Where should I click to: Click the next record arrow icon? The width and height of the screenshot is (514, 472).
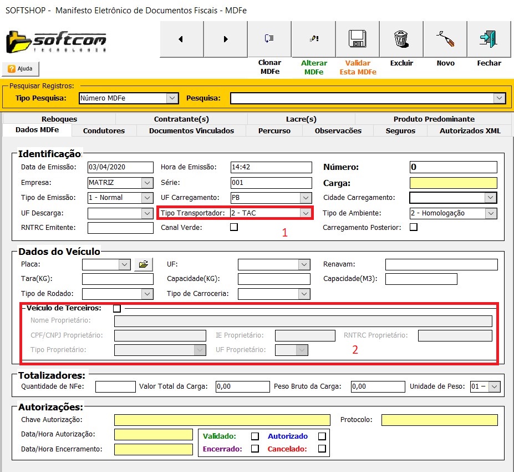[225, 39]
